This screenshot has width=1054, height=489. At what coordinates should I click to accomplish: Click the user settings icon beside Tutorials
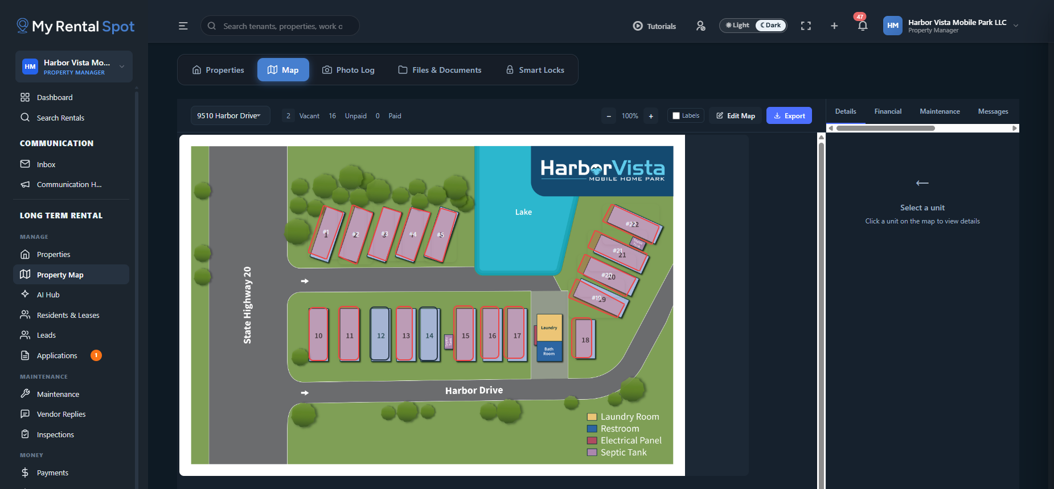pos(701,26)
